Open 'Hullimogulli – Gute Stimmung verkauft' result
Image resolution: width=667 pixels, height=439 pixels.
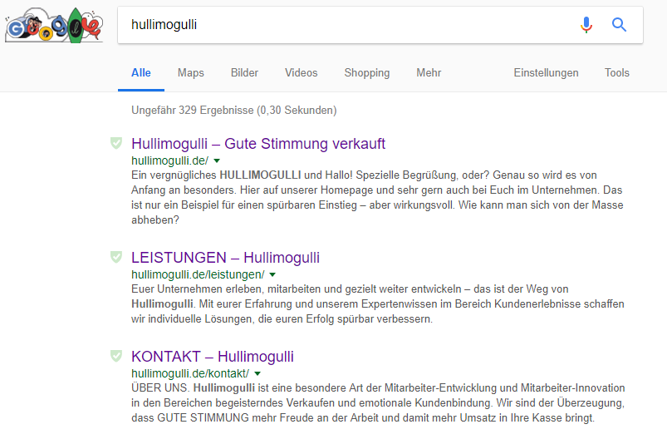pos(258,144)
